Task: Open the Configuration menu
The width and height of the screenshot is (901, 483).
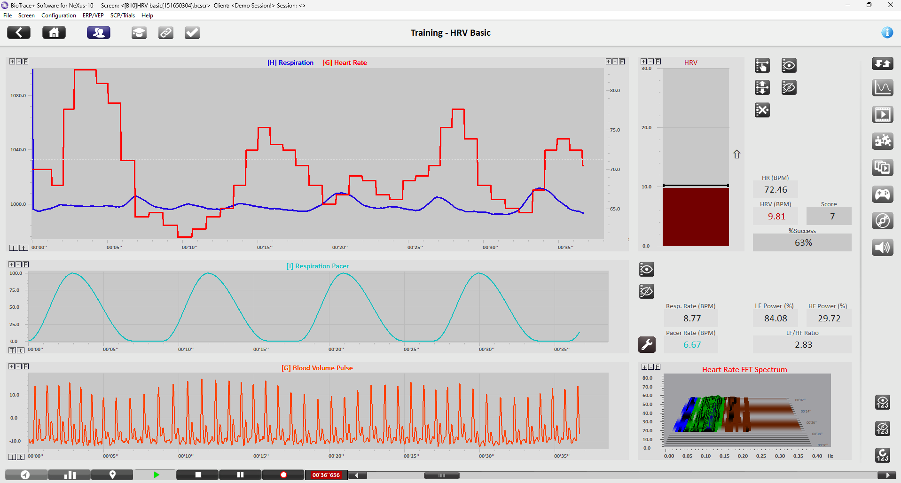Action: pos(58,16)
